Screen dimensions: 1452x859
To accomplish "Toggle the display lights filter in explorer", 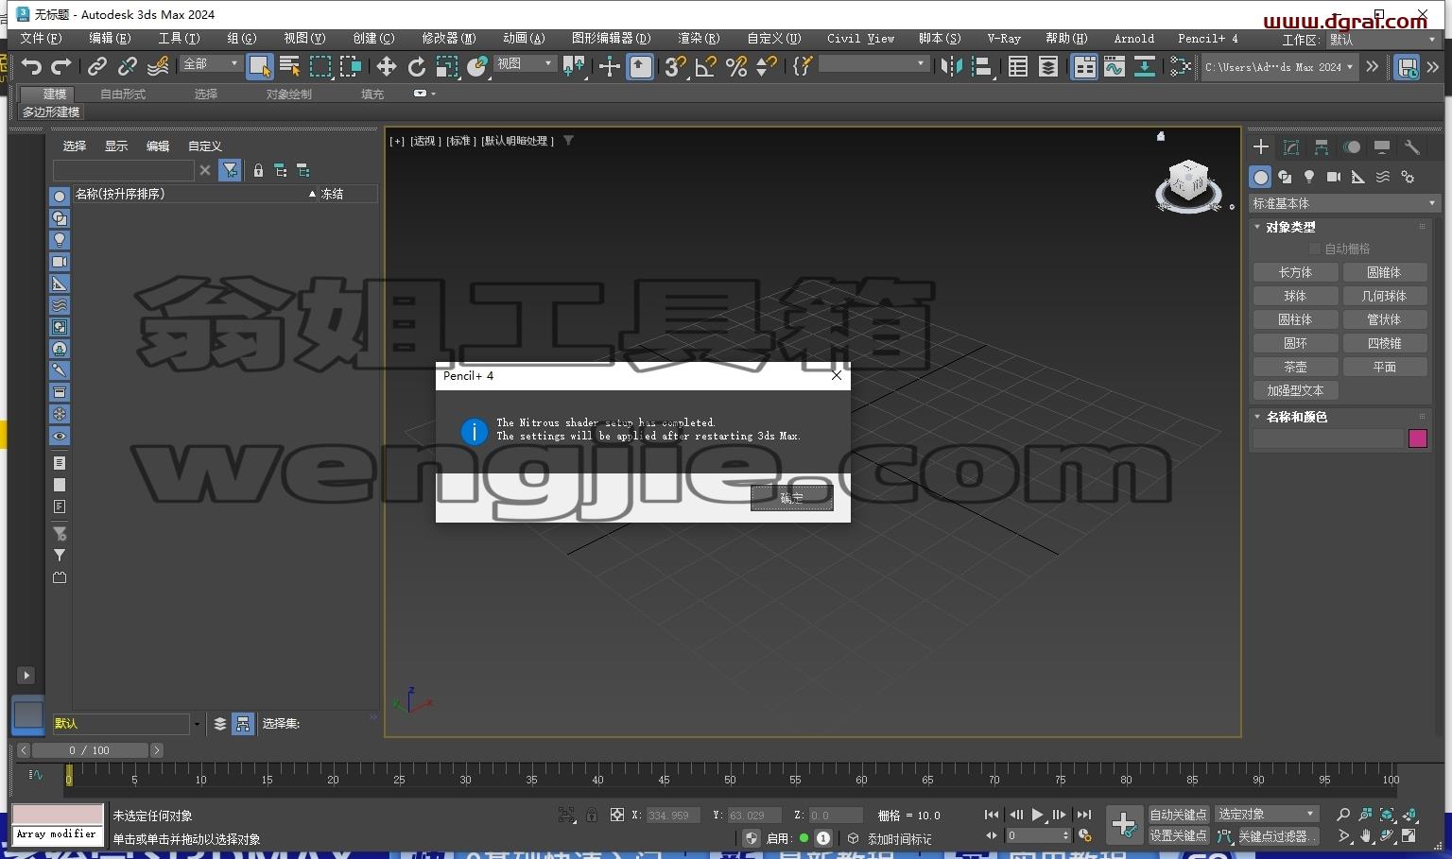I will pos(60,240).
